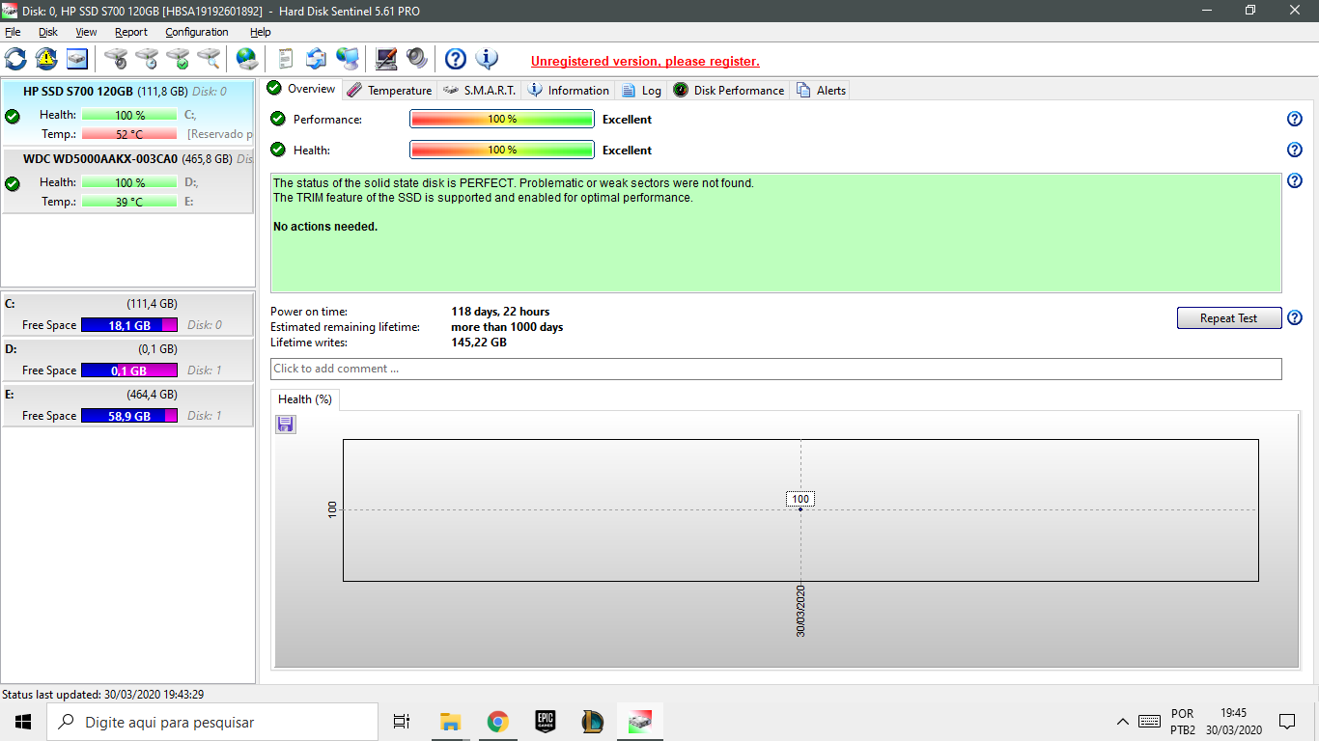This screenshot has width=1319, height=741.
Task: Click the 'No actions needed.' status text
Action: coord(325,227)
